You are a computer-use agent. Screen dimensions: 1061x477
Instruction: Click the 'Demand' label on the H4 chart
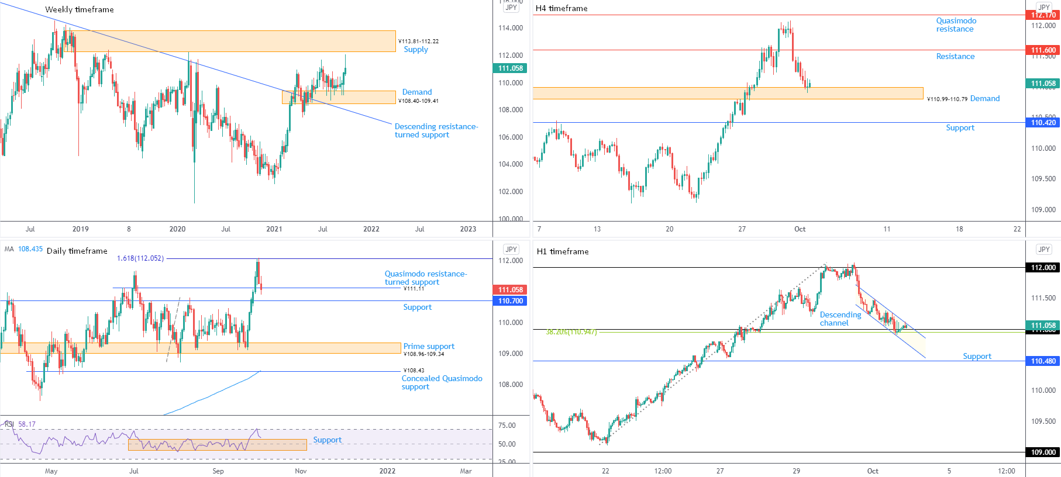click(985, 98)
